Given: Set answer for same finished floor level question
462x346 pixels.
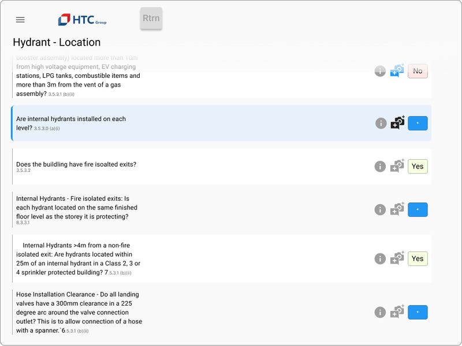Looking at the screenshot, I should (x=418, y=210).
